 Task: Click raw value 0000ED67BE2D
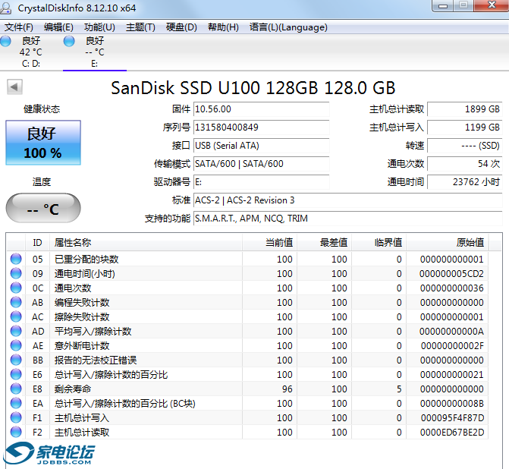pyautogui.click(x=452, y=432)
